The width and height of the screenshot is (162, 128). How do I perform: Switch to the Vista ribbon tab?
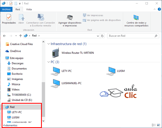[x=29, y=9]
